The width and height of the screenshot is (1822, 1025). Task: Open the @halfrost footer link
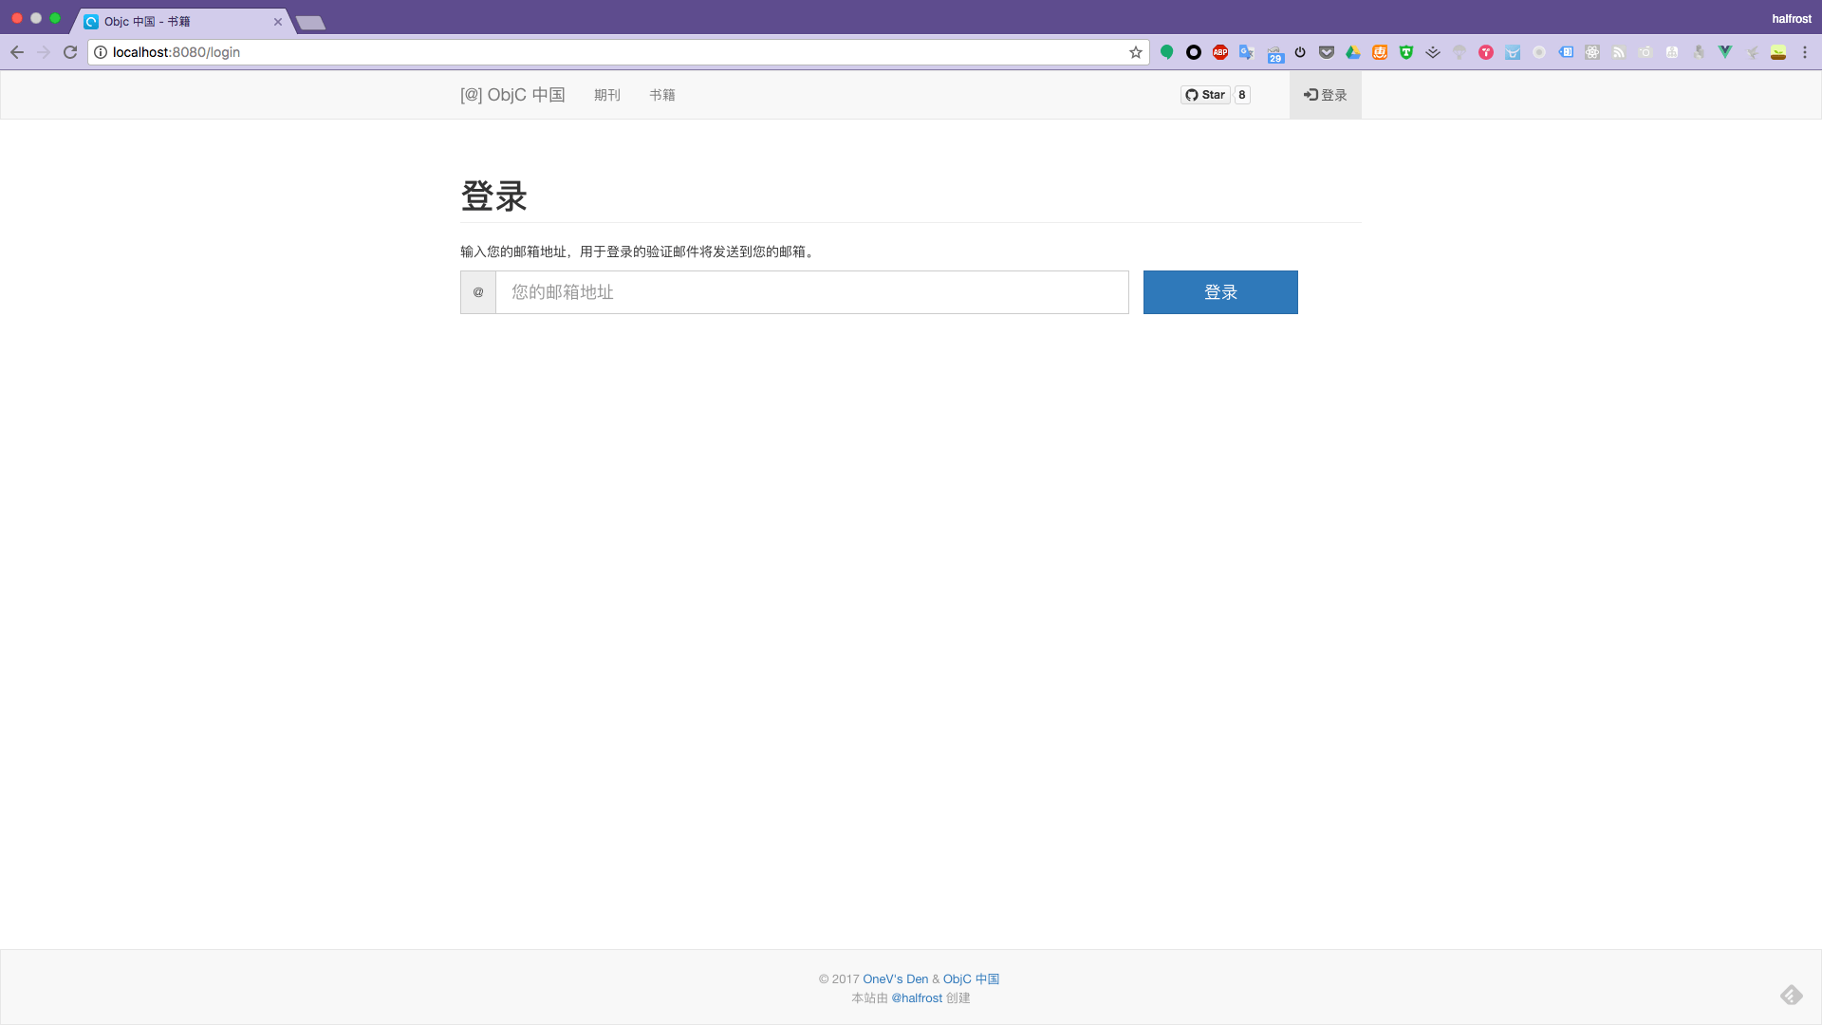917,998
